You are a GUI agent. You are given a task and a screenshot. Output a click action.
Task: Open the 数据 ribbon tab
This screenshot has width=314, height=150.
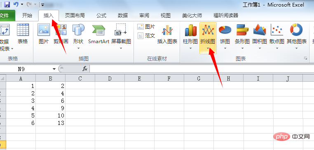tap(123, 16)
